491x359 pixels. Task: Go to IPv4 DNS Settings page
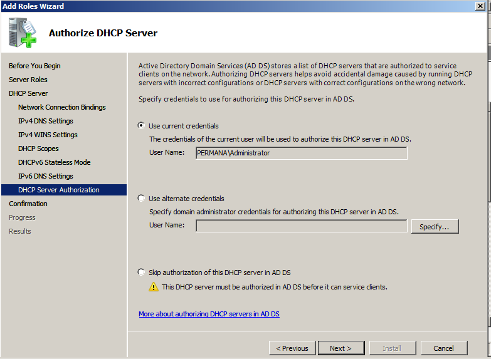click(x=46, y=121)
